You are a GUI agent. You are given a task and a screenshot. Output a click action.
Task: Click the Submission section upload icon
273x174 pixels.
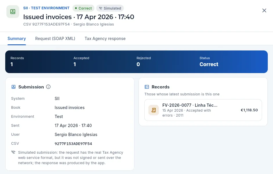tap(13, 87)
